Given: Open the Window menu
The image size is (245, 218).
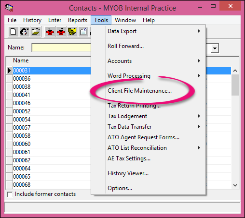Looking at the screenshot, I should tap(125, 20).
